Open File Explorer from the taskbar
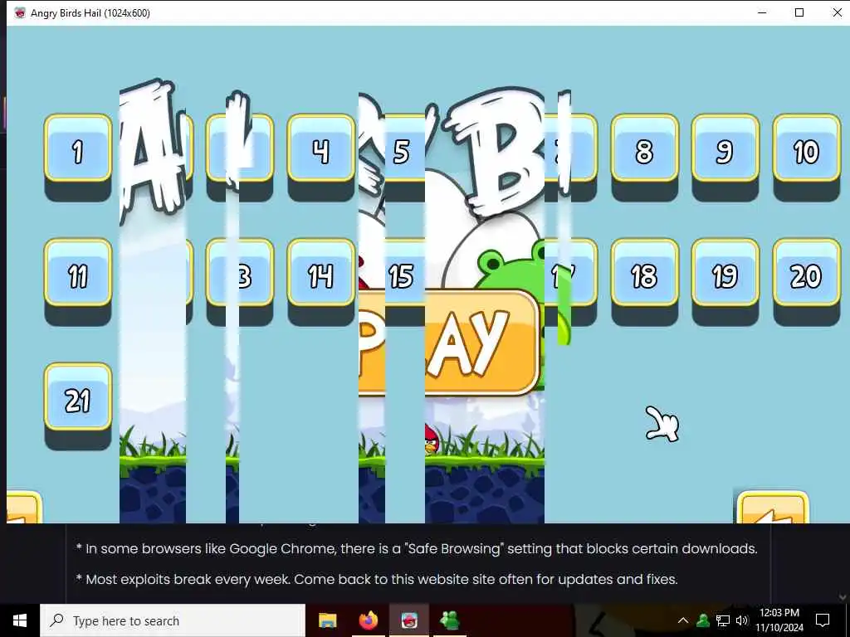The height and width of the screenshot is (637, 850). click(327, 620)
